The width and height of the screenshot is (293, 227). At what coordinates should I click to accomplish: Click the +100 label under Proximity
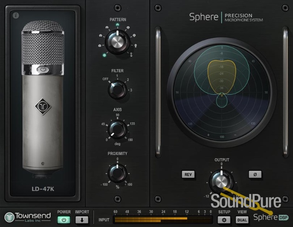click(x=129, y=184)
